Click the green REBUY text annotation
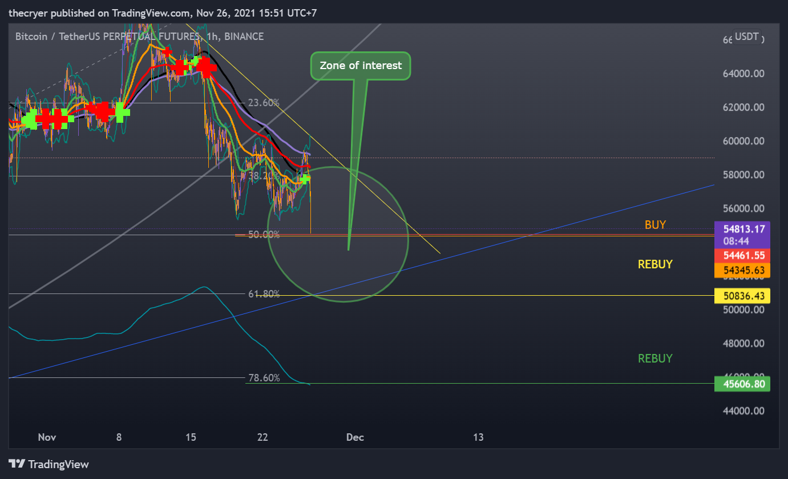The width and height of the screenshot is (788, 479). (655, 359)
